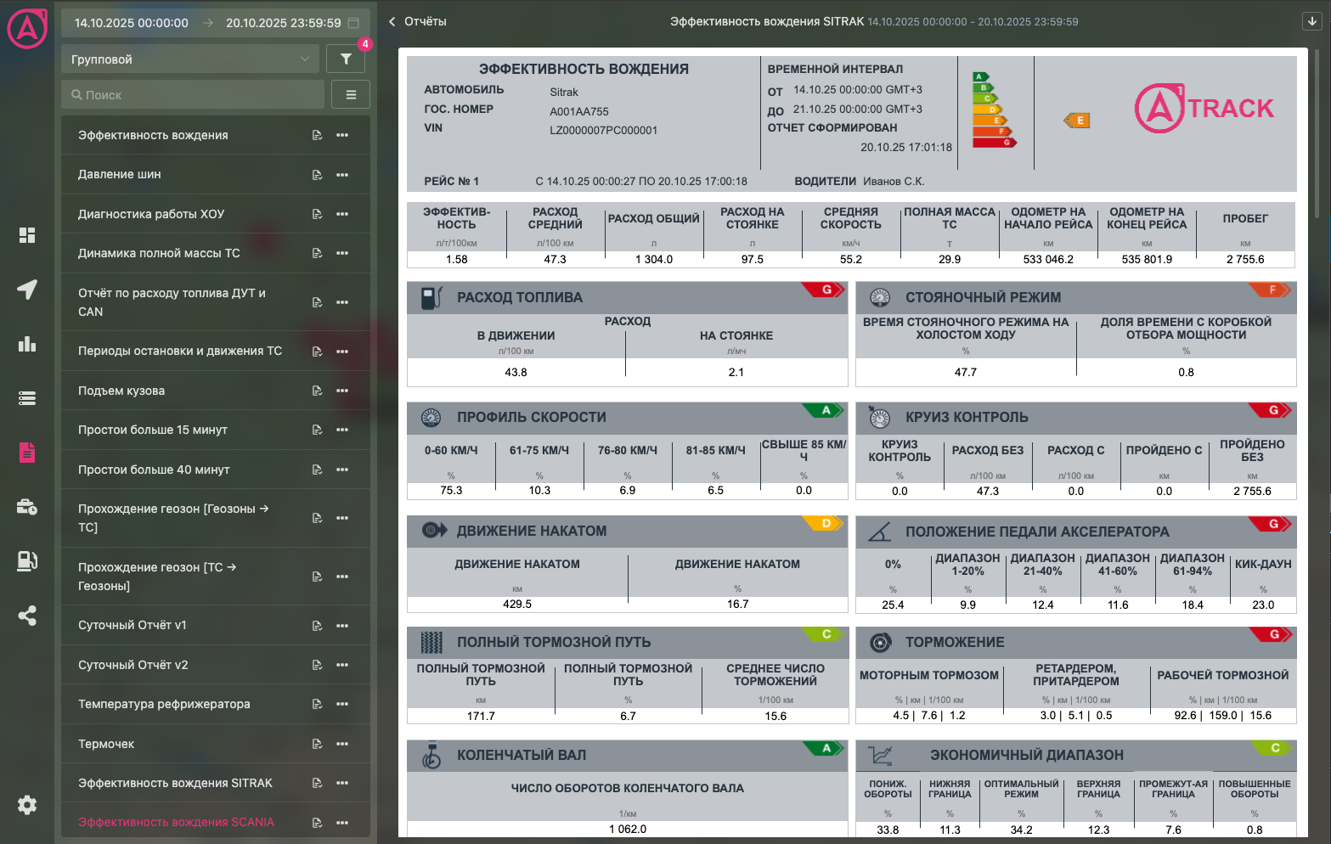Click the filter funnel button

(346, 59)
